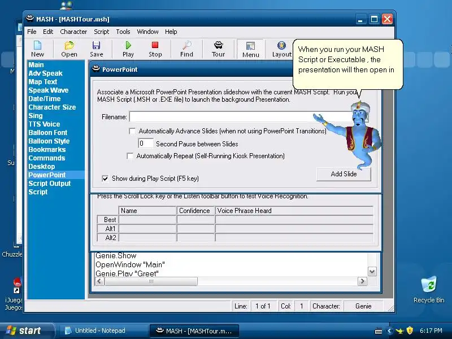452x339 pixels.
Task: Click the security shield tray icon
Action: (410, 331)
